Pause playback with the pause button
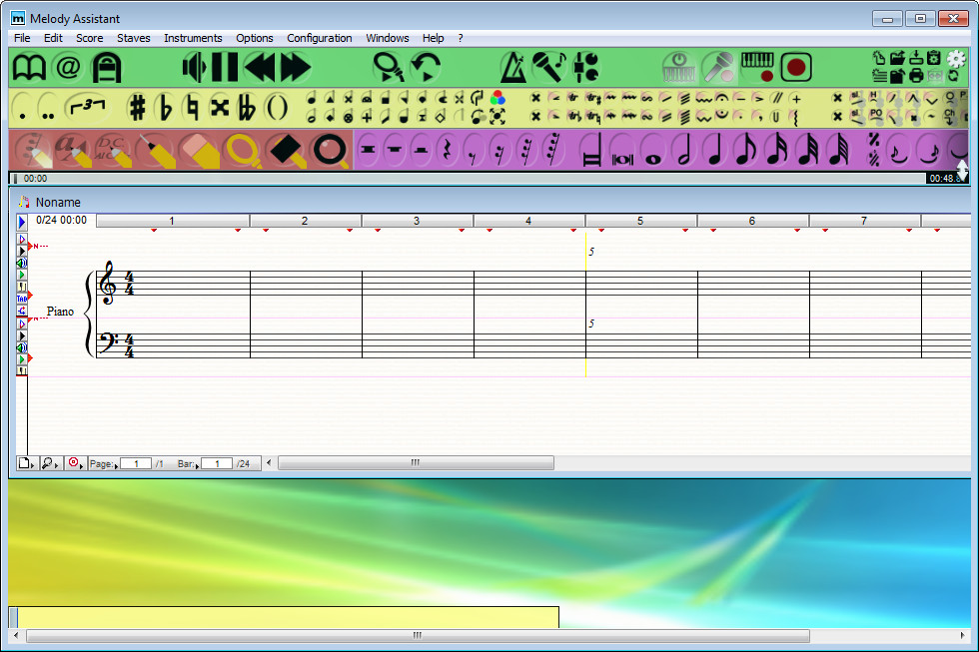The height and width of the screenshot is (652, 979). 224,67
